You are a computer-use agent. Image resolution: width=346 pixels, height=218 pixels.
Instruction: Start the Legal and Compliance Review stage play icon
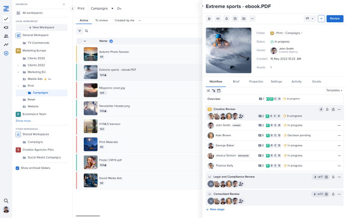click(x=327, y=177)
